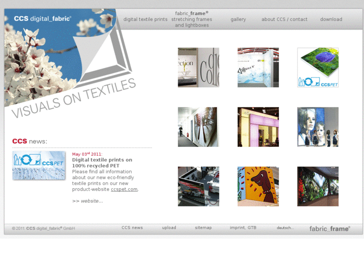364x272 pixels.
Task: Open the cartoon dog print thumbnail
Action: coord(258,186)
